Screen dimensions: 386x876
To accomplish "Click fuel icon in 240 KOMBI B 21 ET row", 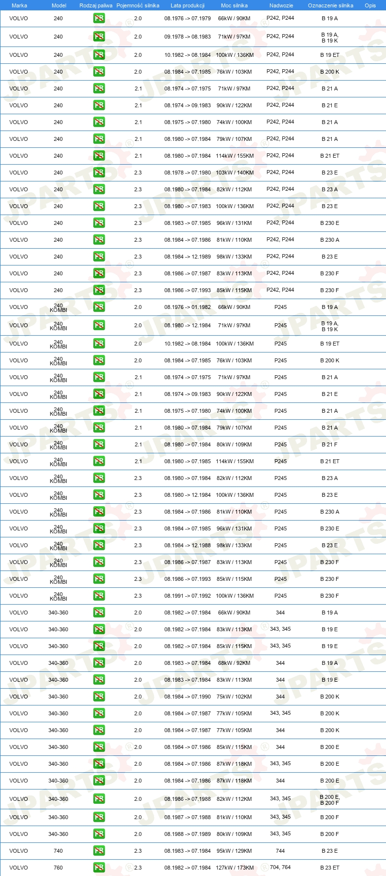I will (x=99, y=461).
